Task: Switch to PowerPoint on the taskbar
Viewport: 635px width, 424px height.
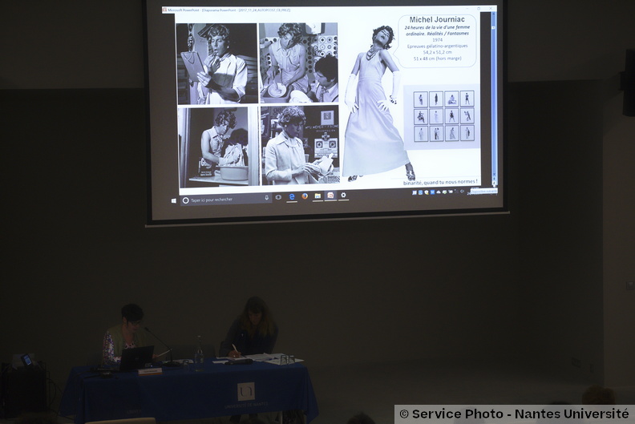Action: [330, 196]
